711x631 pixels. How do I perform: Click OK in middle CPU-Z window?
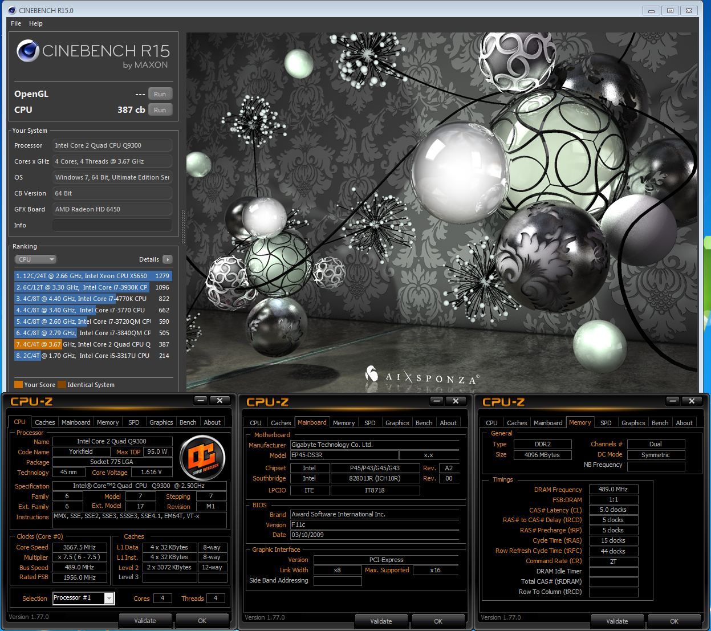[438, 621]
